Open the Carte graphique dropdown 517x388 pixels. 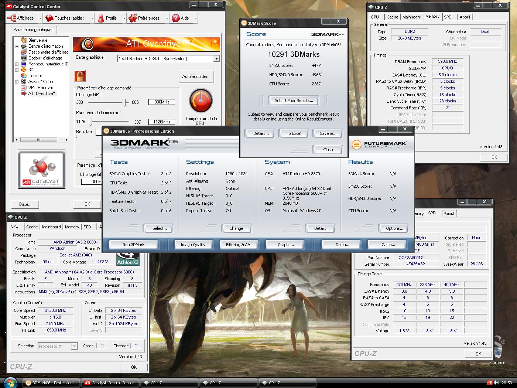pos(216,59)
